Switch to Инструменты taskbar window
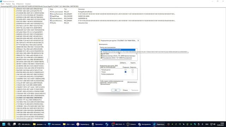This screenshot has width=226, height=127. coord(144,124)
